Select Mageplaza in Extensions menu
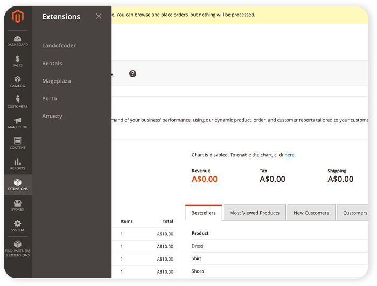377x286 pixels. coord(56,81)
